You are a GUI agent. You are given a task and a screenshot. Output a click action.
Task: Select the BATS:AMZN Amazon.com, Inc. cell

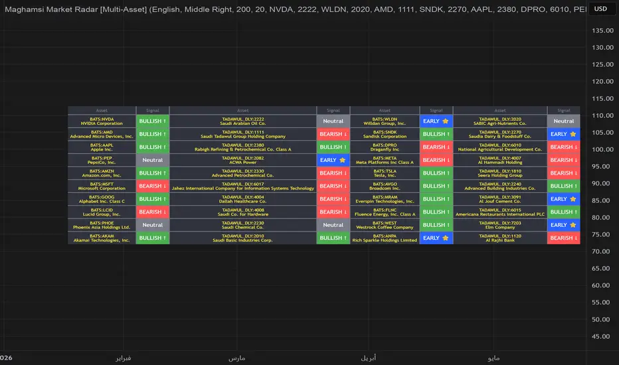pos(102,173)
